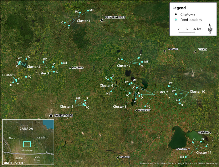Click the scale bar in the legend
The width and height of the screenshot is (219, 167).
(x=187, y=32)
